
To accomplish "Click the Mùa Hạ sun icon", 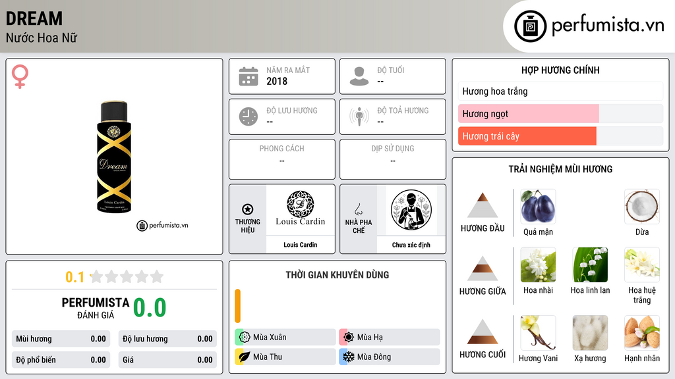I will pos(349,338).
